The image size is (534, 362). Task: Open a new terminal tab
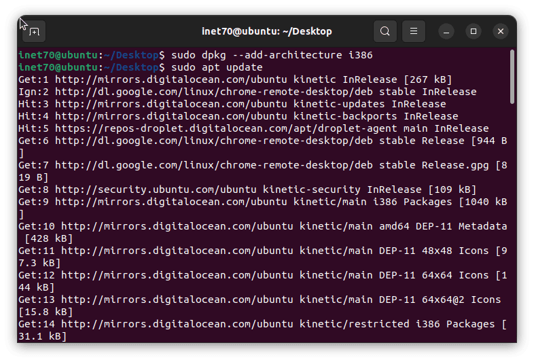click(34, 32)
